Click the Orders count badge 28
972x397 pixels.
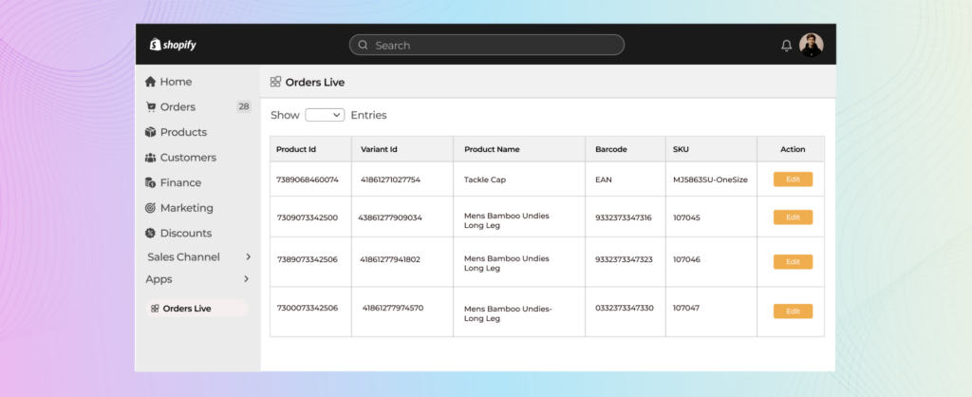click(244, 107)
